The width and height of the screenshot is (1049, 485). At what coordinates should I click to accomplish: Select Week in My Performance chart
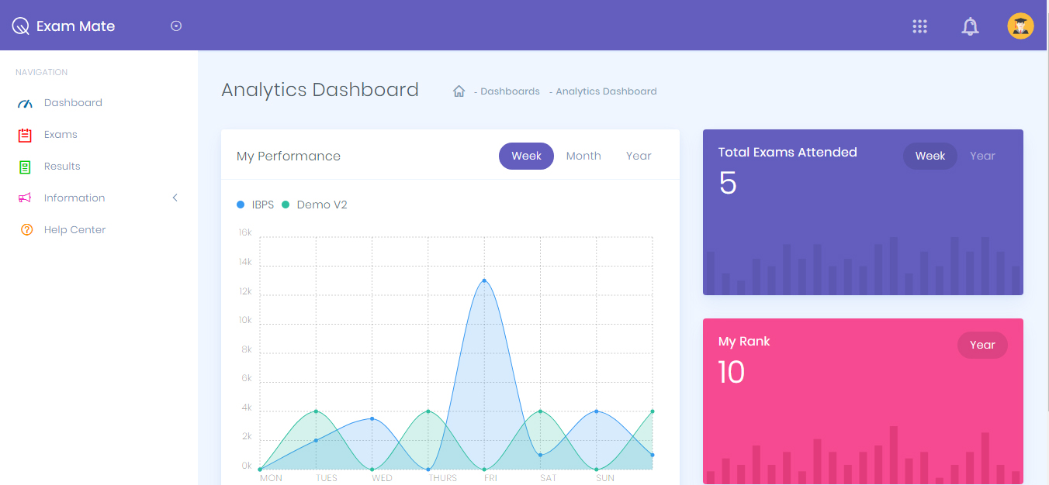pyautogui.click(x=526, y=156)
